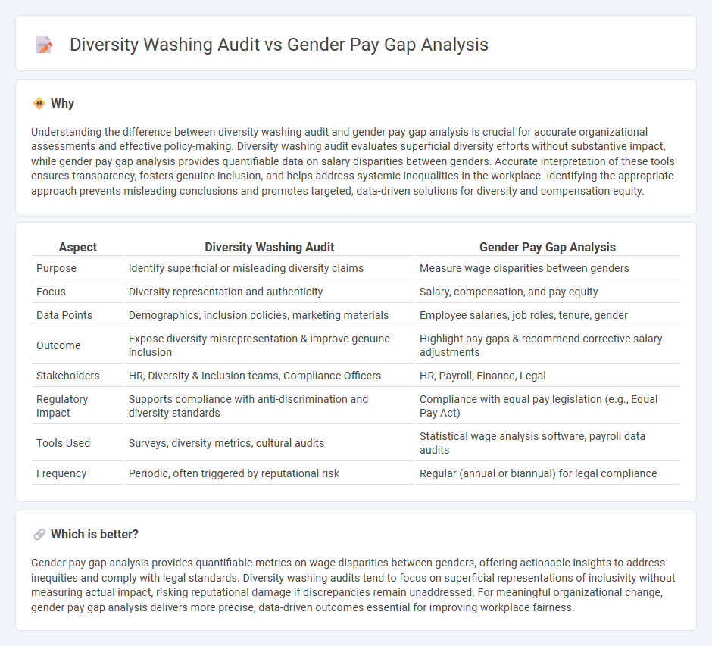Select the page title Diversity Washing Audit vs Gender Pay Gap Analysis

coord(279,45)
